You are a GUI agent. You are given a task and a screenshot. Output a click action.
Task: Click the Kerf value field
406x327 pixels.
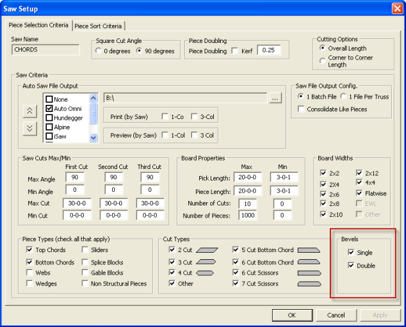[270, 50]
